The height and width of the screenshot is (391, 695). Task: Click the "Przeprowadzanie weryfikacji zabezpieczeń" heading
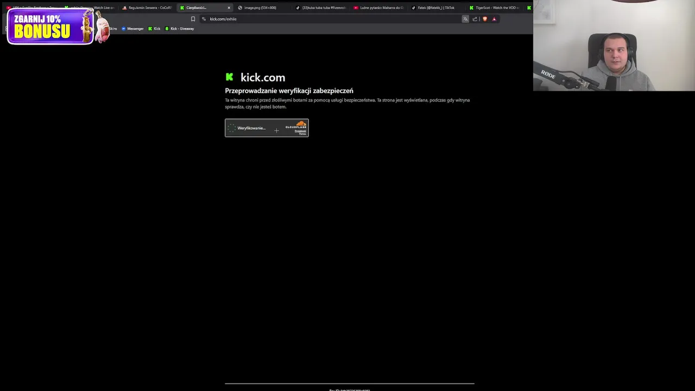(x=289, y=91)
